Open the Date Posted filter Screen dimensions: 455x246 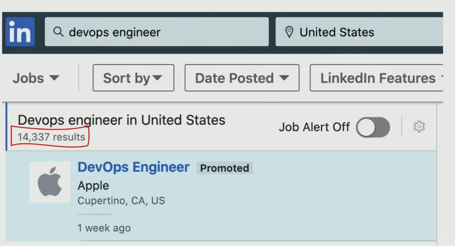click(x=242, y=78)
